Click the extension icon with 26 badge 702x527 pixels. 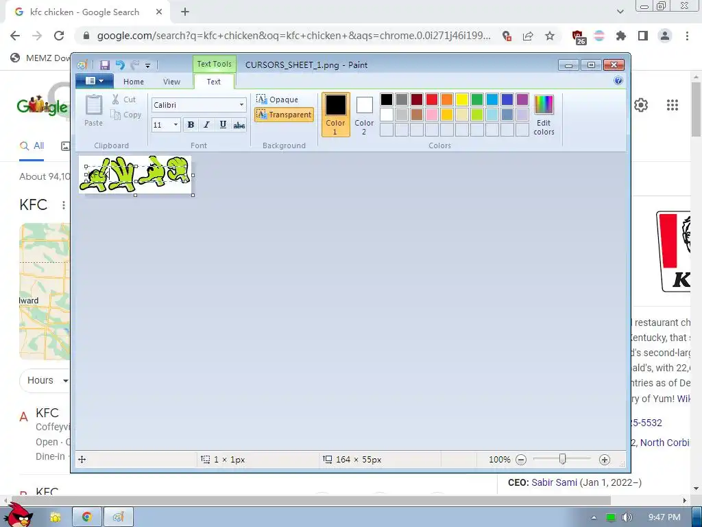tap(579, 37)
